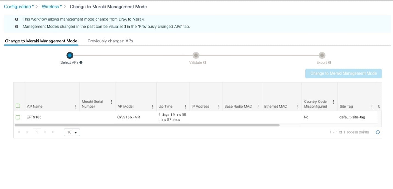Open Ethernet MAC column menu
Viewport: 393px width, 189px height.
coord(298,107)
